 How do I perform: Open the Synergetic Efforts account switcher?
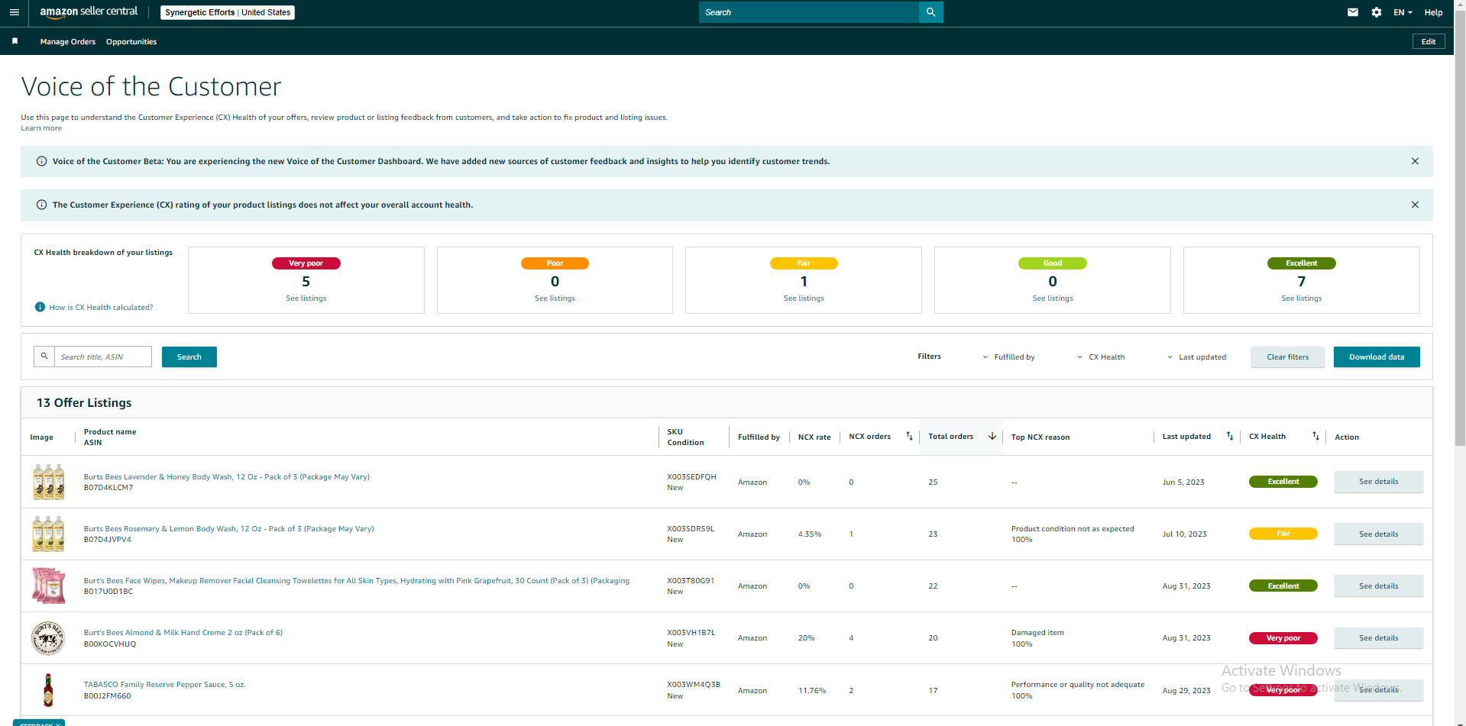coord(228,12)
